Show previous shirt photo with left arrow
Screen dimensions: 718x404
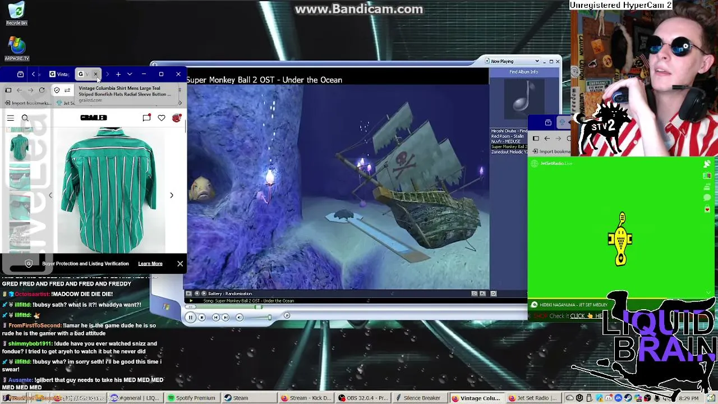(x=50, y=195)
